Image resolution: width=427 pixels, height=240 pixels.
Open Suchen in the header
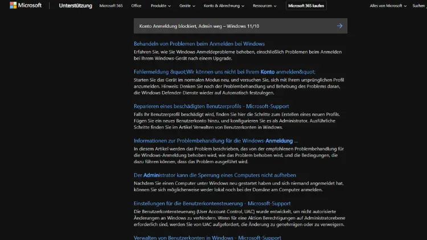coord(420,6)
